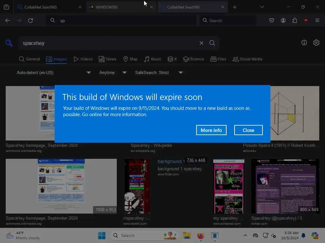
Task: Close the first CollabNet SearXNG tab
Action: 80,7
